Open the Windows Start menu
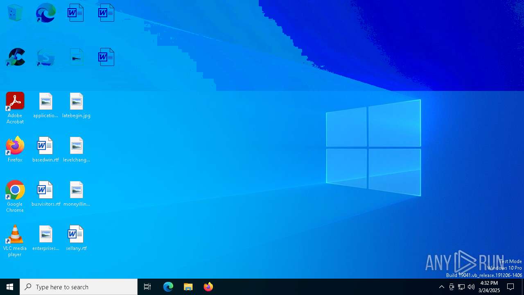The image size is (524, 295). (x=10, y=287)
